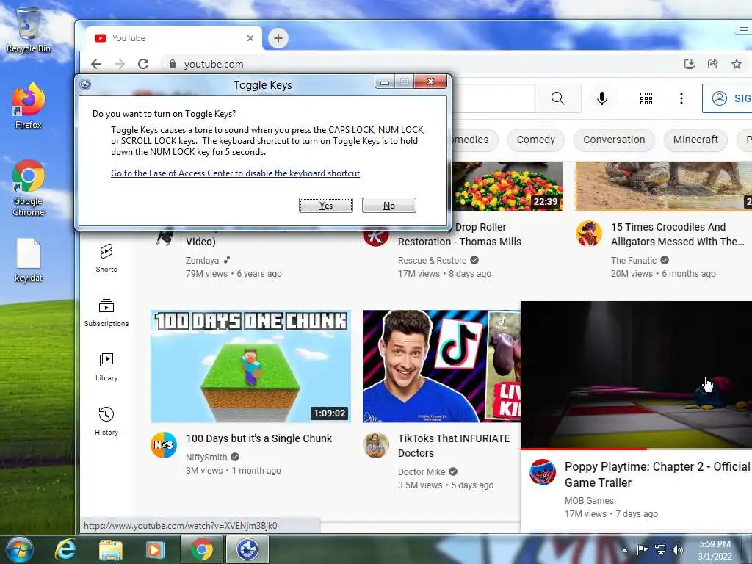Image resolution: width=752 pixels, height=564 pixels.
Task: Open Ease of Access Center link
Action: tap(236, 173)
